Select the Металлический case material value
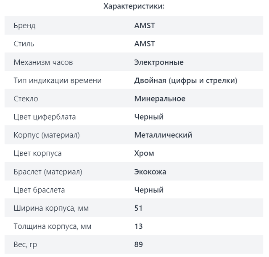Screen dimensions: 269x257 tap(163, 135)
